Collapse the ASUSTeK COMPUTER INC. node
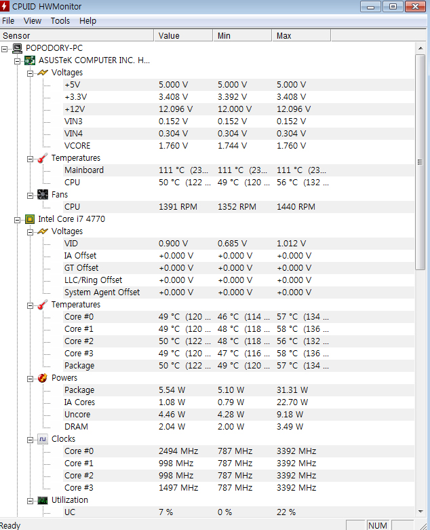This screenshot has height=530, width=430. coord(18,60)
